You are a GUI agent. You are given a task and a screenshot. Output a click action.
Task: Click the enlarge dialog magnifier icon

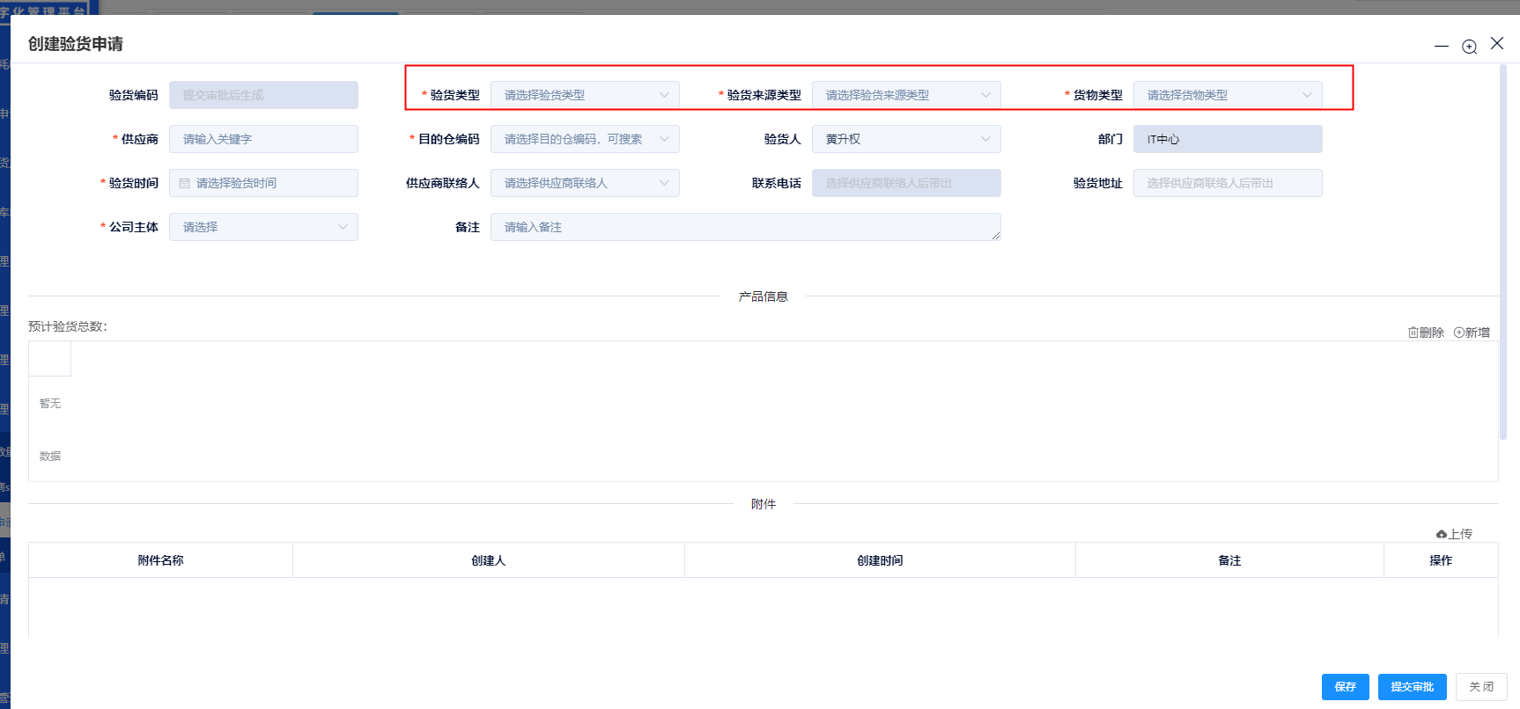pos(1469,47)
